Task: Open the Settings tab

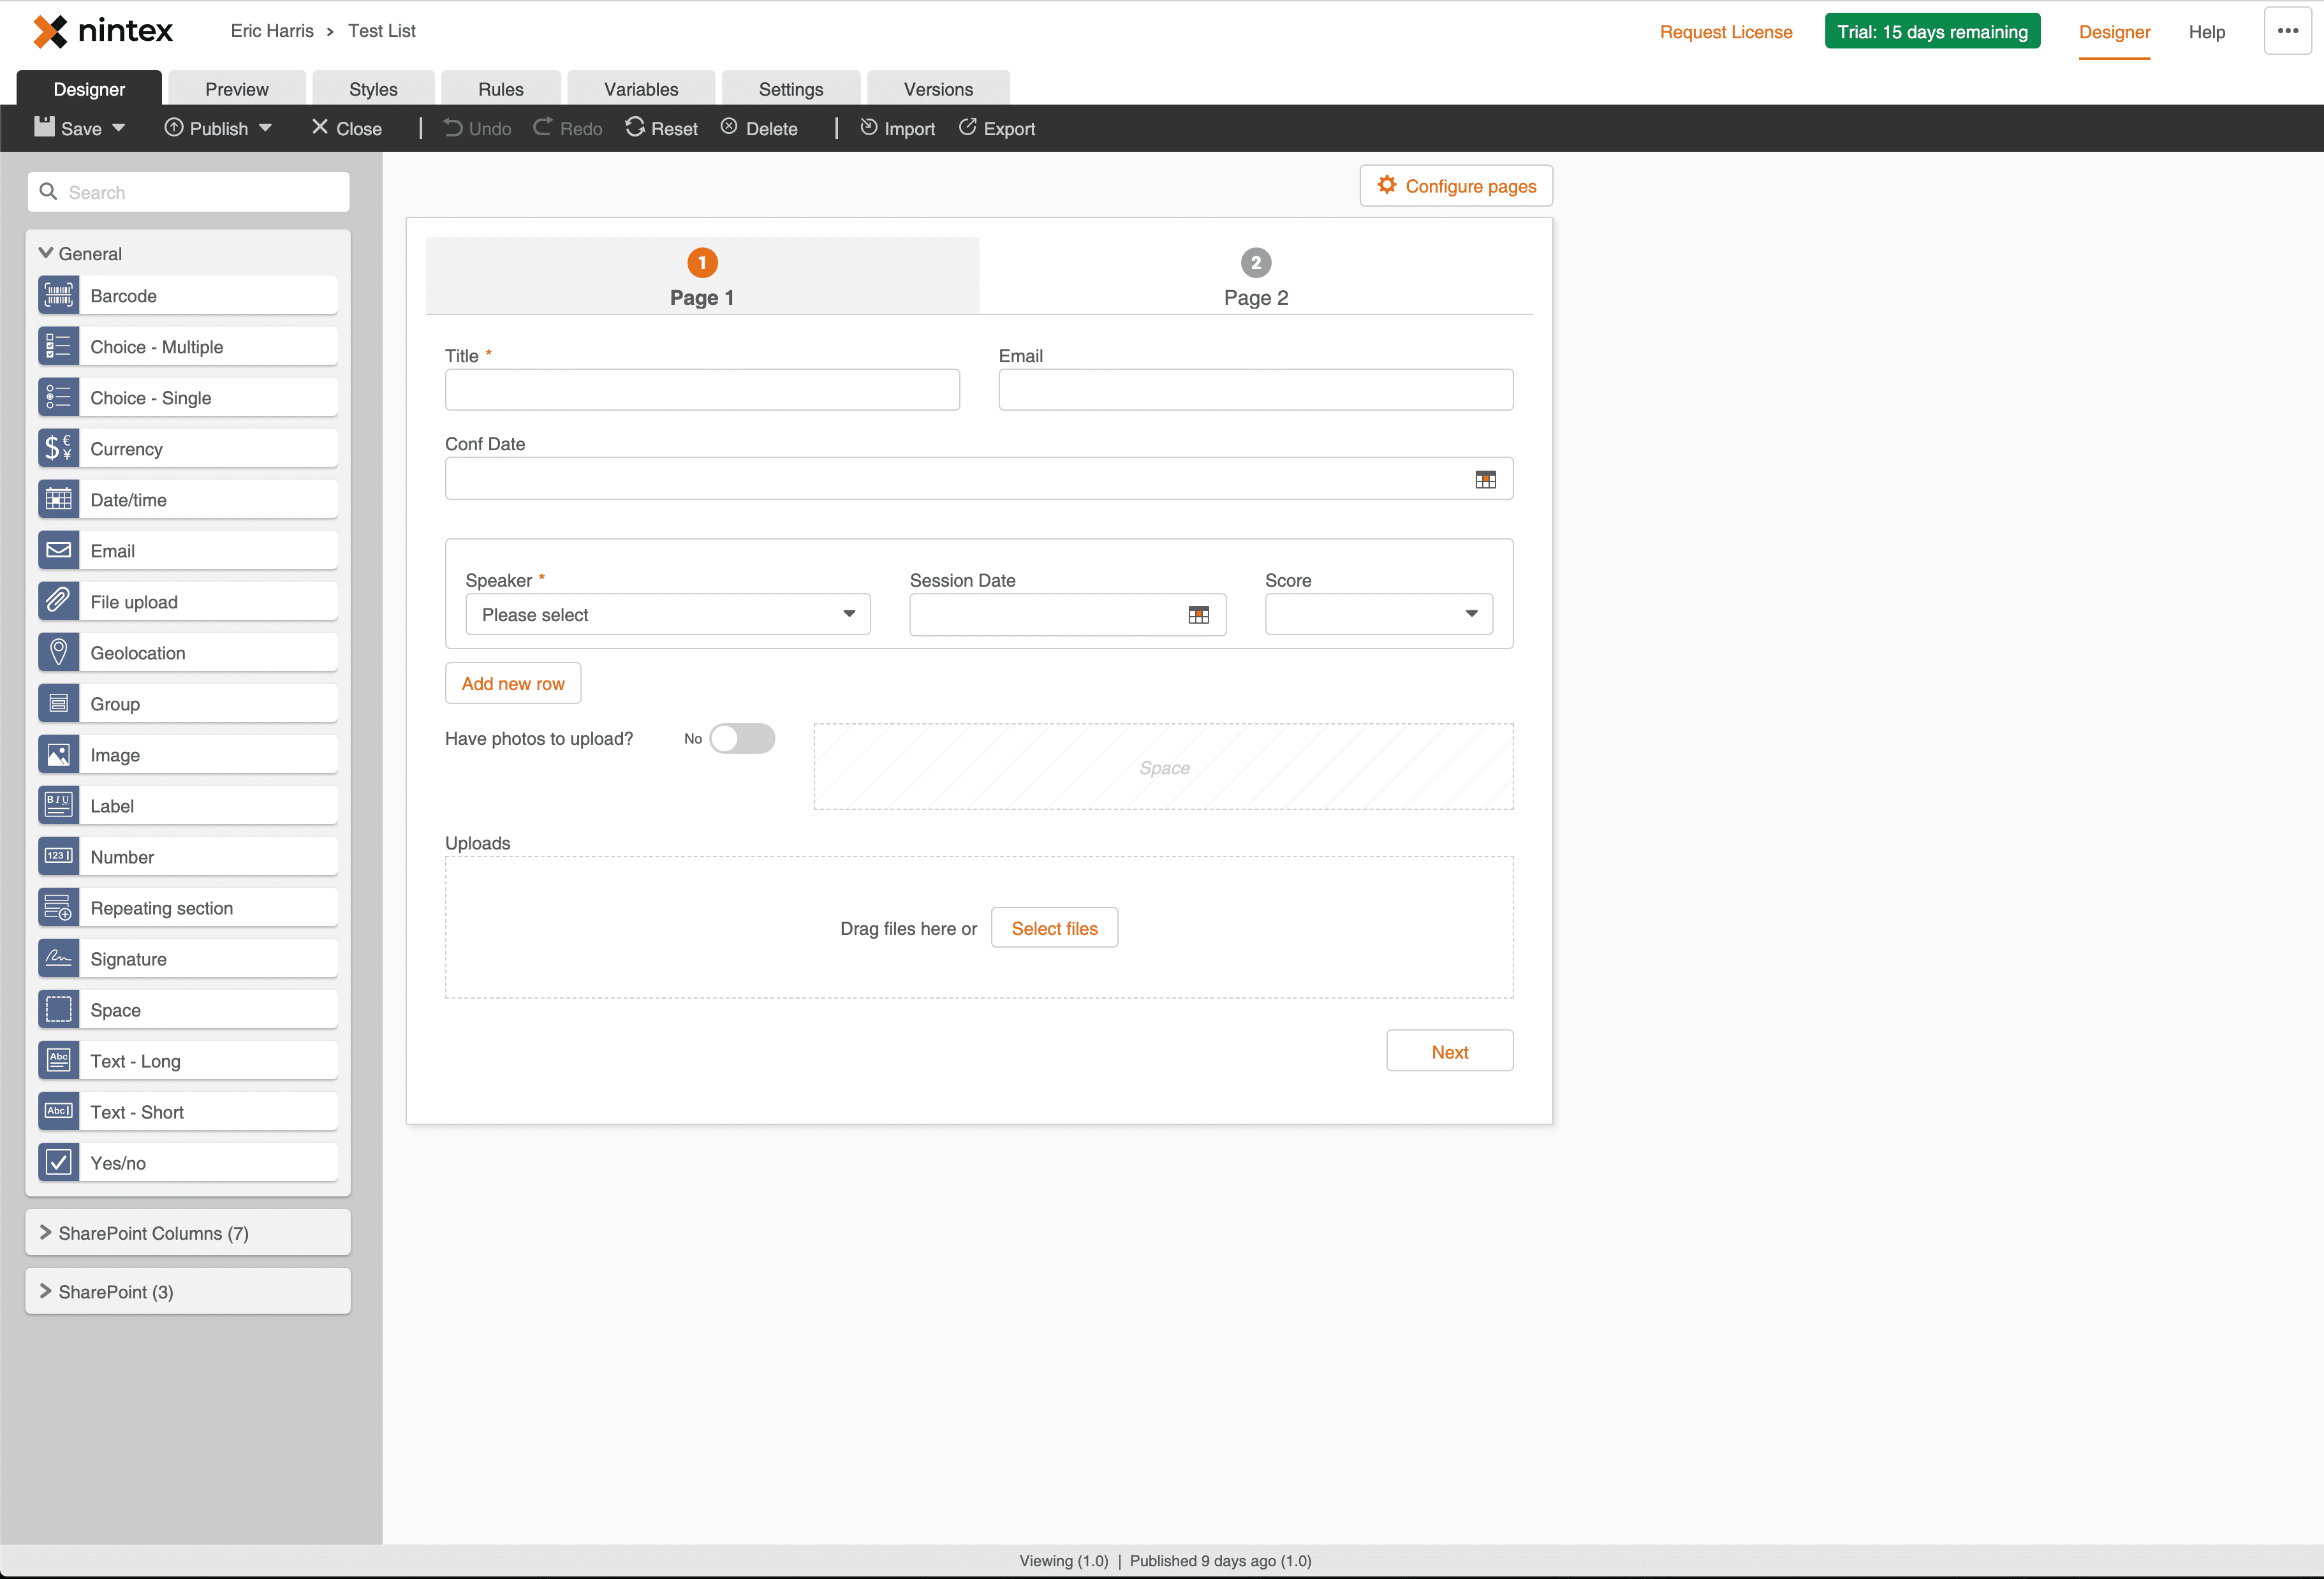Action: [x=791, y=88]
